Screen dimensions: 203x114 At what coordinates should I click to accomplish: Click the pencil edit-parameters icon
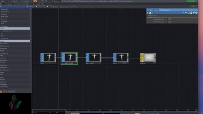[183, 13]
